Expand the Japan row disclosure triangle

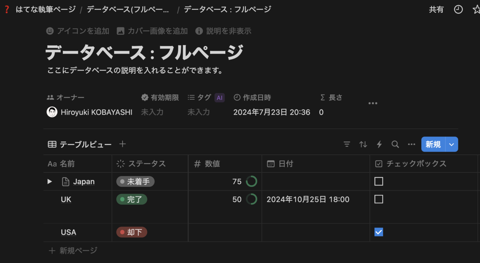tap(50, 181)
